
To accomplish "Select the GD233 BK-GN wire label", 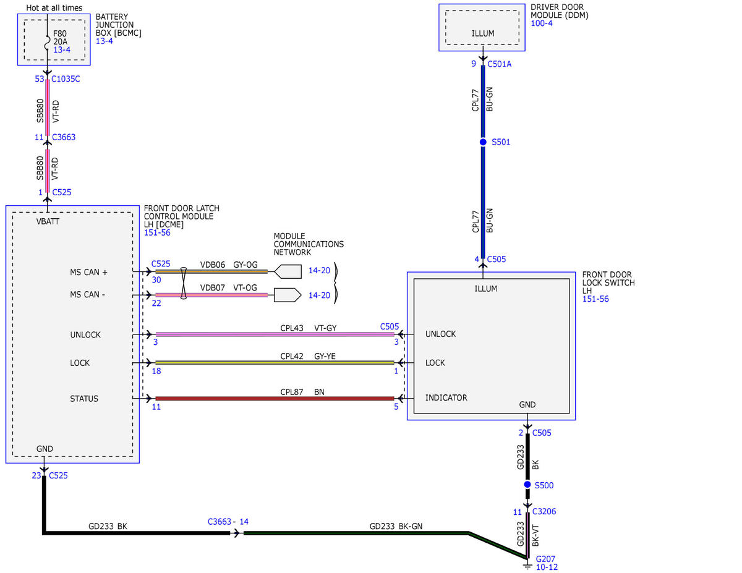I will point(398,527).
